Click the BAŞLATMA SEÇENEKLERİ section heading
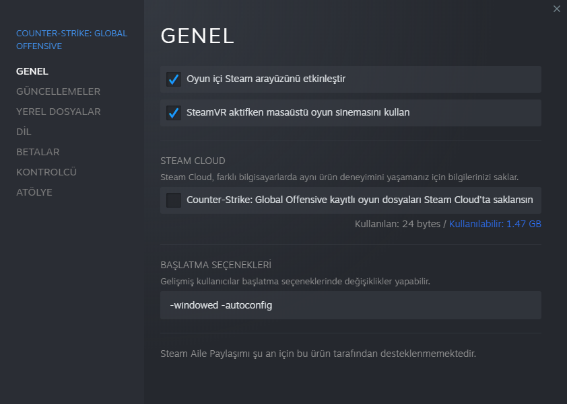Viewport: 567px width, 404px height. (x=215, y=266)
